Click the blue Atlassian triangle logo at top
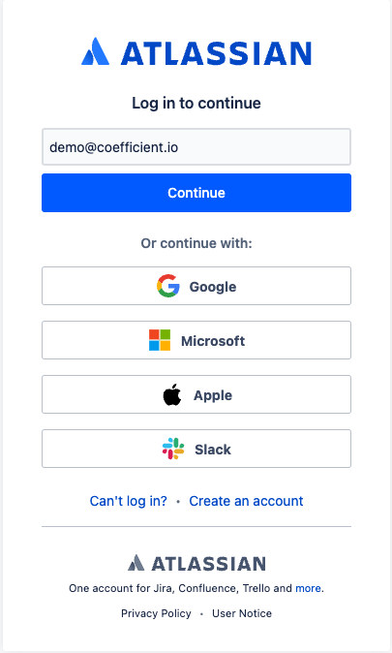Screen dimensions: 392x653 (95, 51)
